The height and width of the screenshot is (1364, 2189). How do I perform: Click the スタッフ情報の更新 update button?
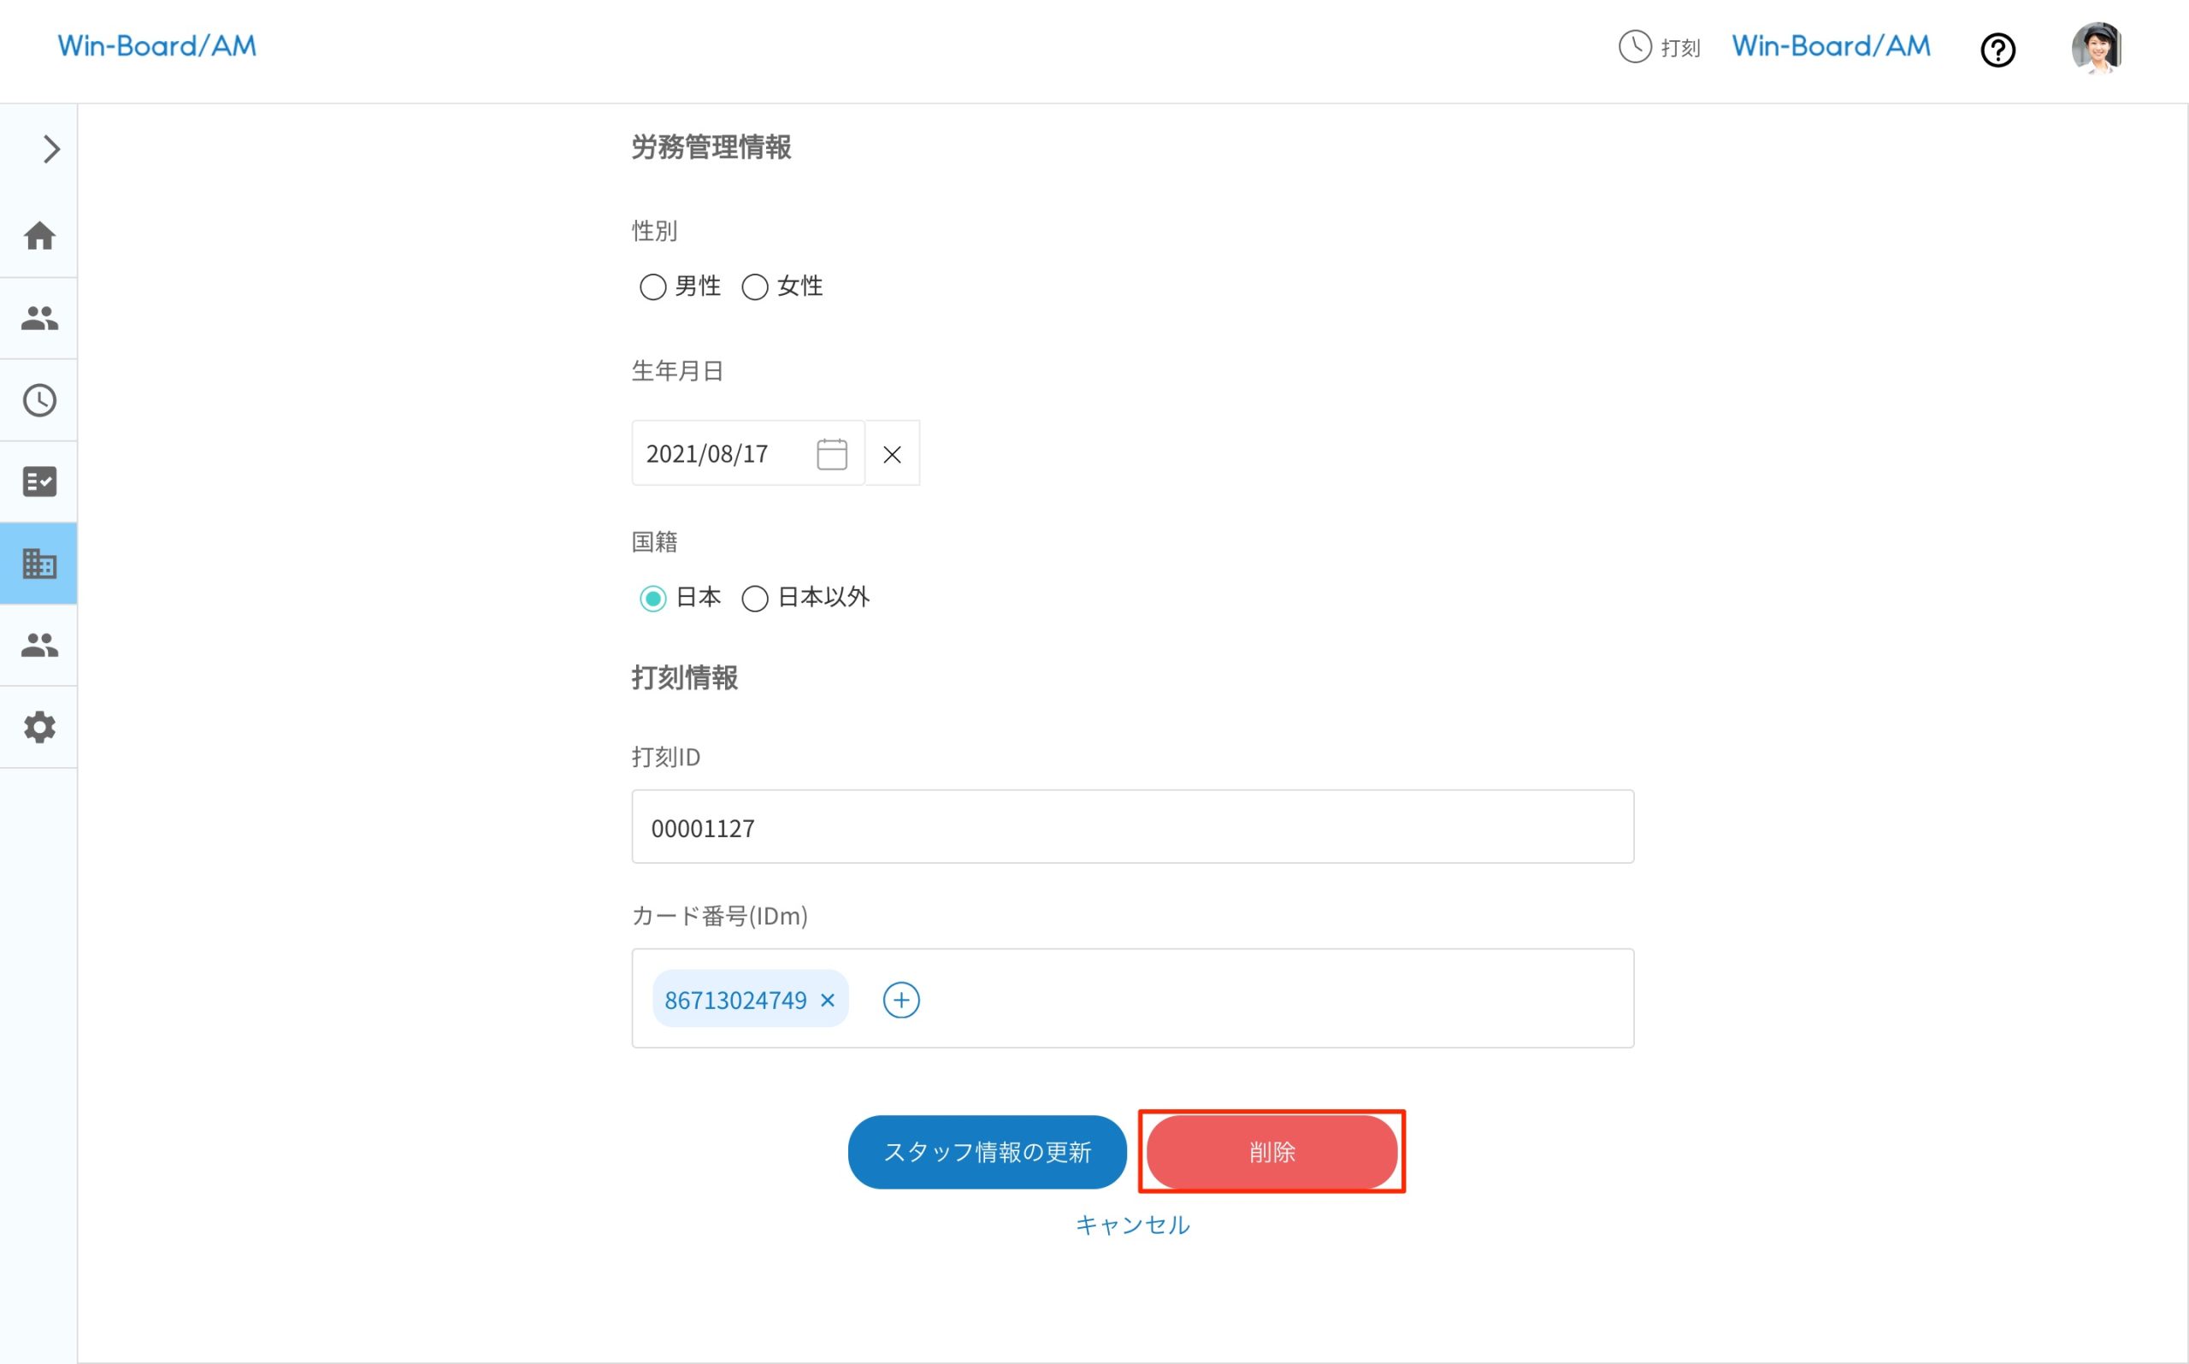[987, 1151]
